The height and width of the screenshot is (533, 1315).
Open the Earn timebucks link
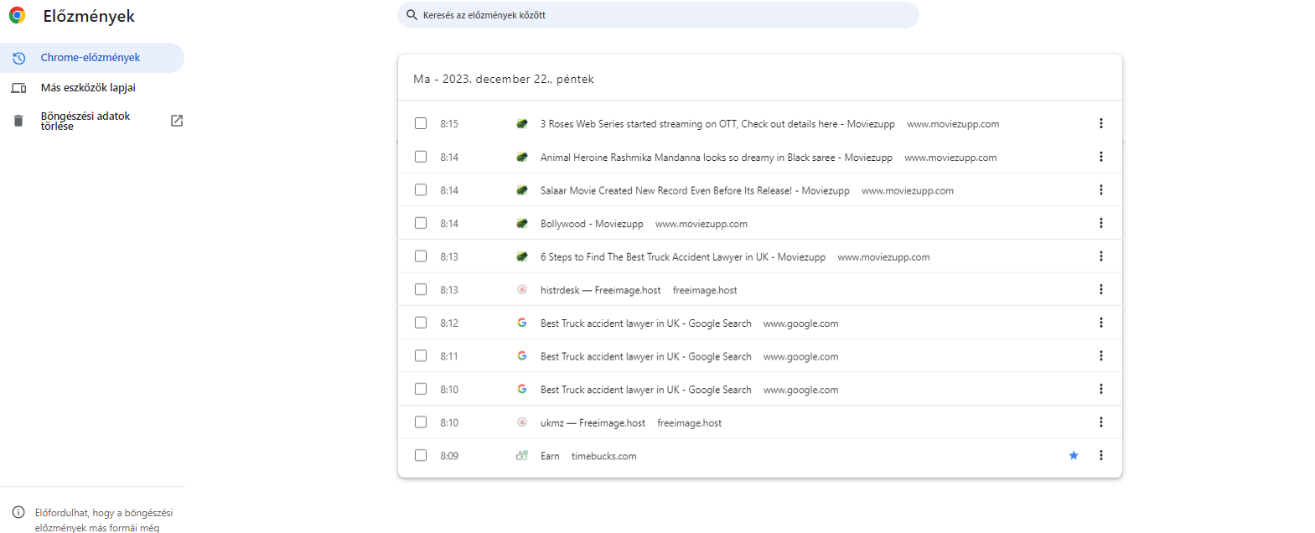[550, 456]
